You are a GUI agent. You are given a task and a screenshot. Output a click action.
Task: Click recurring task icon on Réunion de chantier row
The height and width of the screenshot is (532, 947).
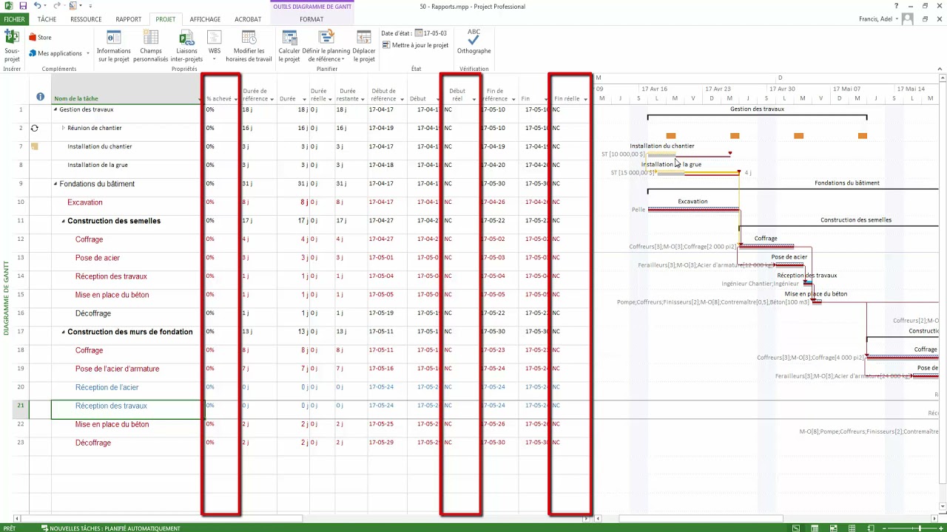click(34, 128)
